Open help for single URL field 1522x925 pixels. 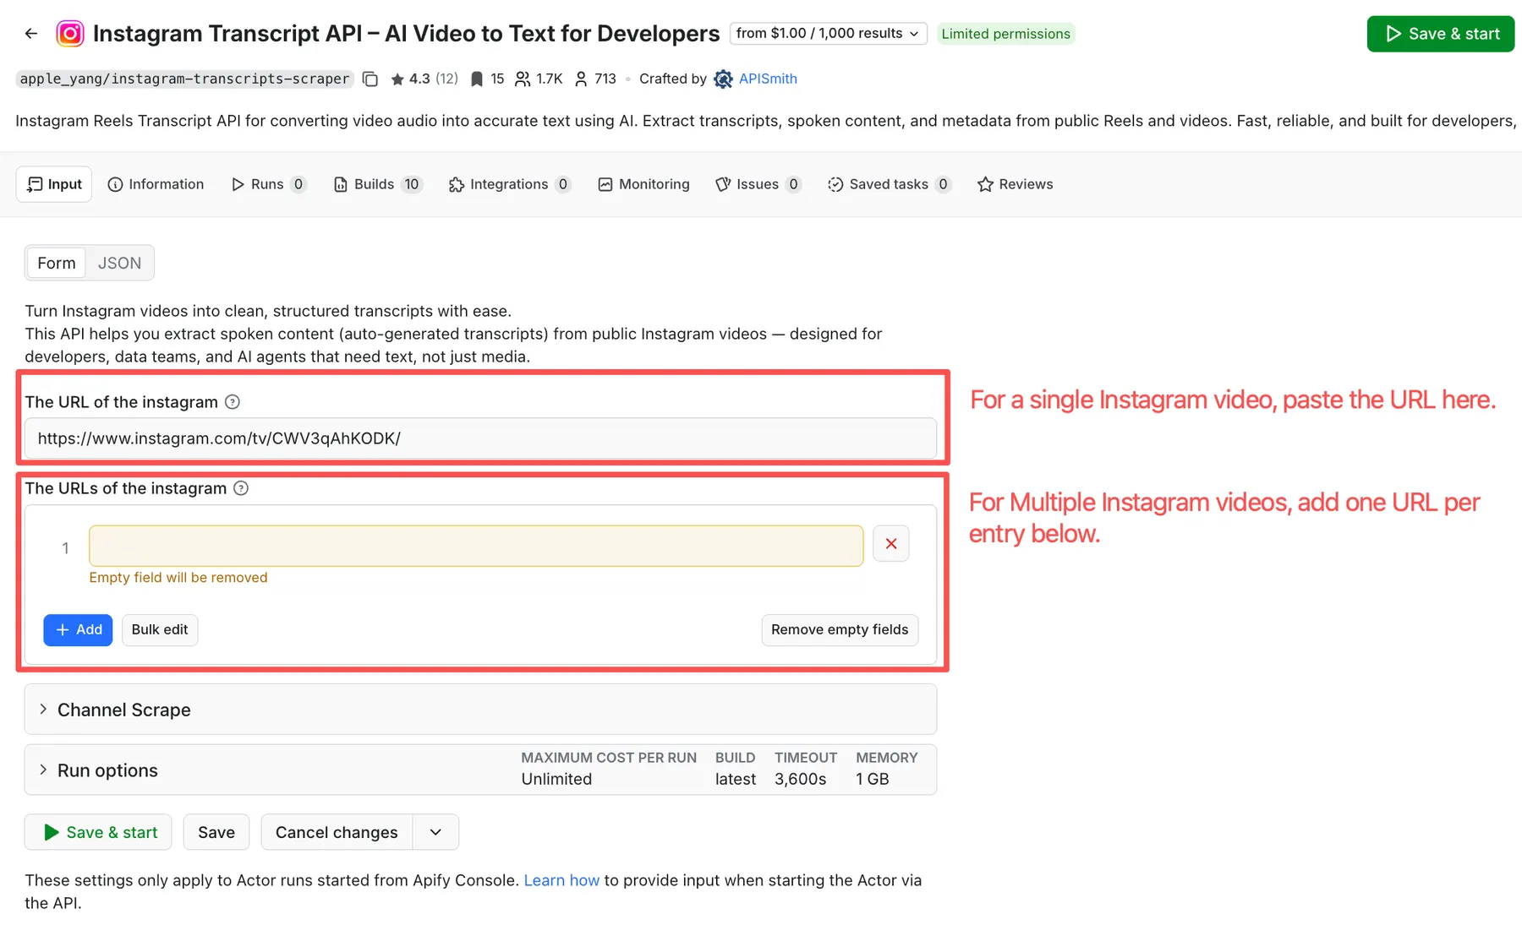pos(233,402)
